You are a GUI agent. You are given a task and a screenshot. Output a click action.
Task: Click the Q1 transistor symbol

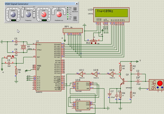coord(122,81)
